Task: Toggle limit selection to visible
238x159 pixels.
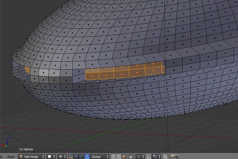Action: click(131, 157)
